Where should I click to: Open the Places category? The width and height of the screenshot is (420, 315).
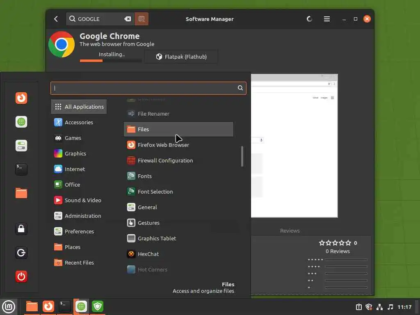click(79, 247)
